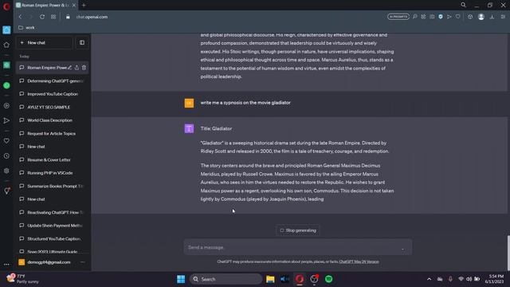Open Resume & Cover Letter conversation
This screenshot has height=287, width=510.
(52, 159)
